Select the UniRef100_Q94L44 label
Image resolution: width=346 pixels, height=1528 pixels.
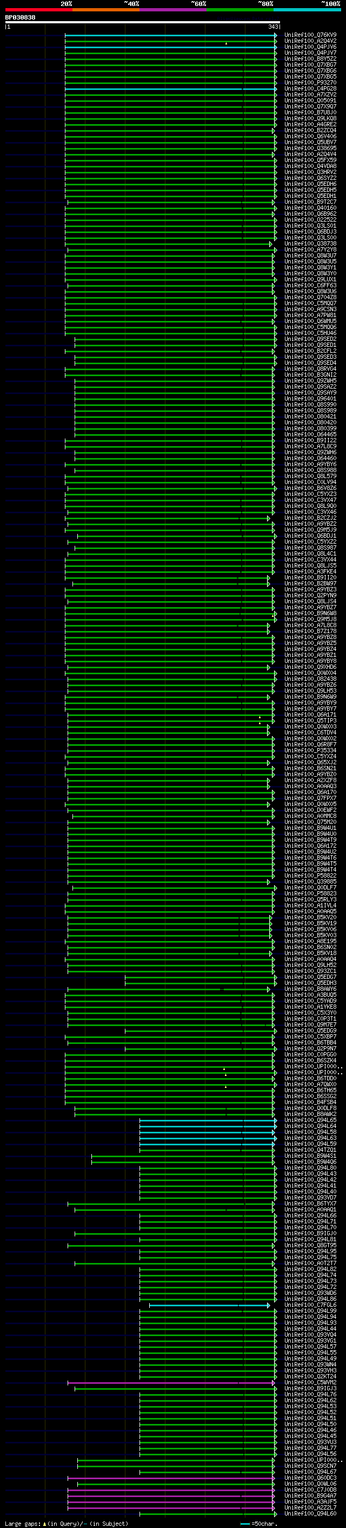310,1329
